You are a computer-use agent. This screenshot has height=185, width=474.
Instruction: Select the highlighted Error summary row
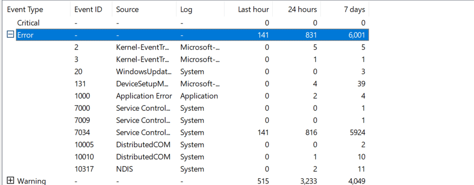(192, 35)
